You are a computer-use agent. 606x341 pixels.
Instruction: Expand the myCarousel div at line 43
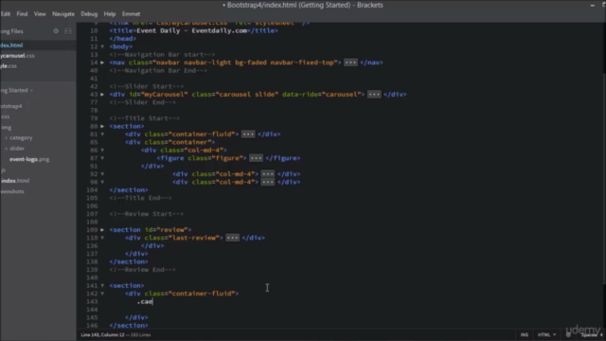click(102, 95)
